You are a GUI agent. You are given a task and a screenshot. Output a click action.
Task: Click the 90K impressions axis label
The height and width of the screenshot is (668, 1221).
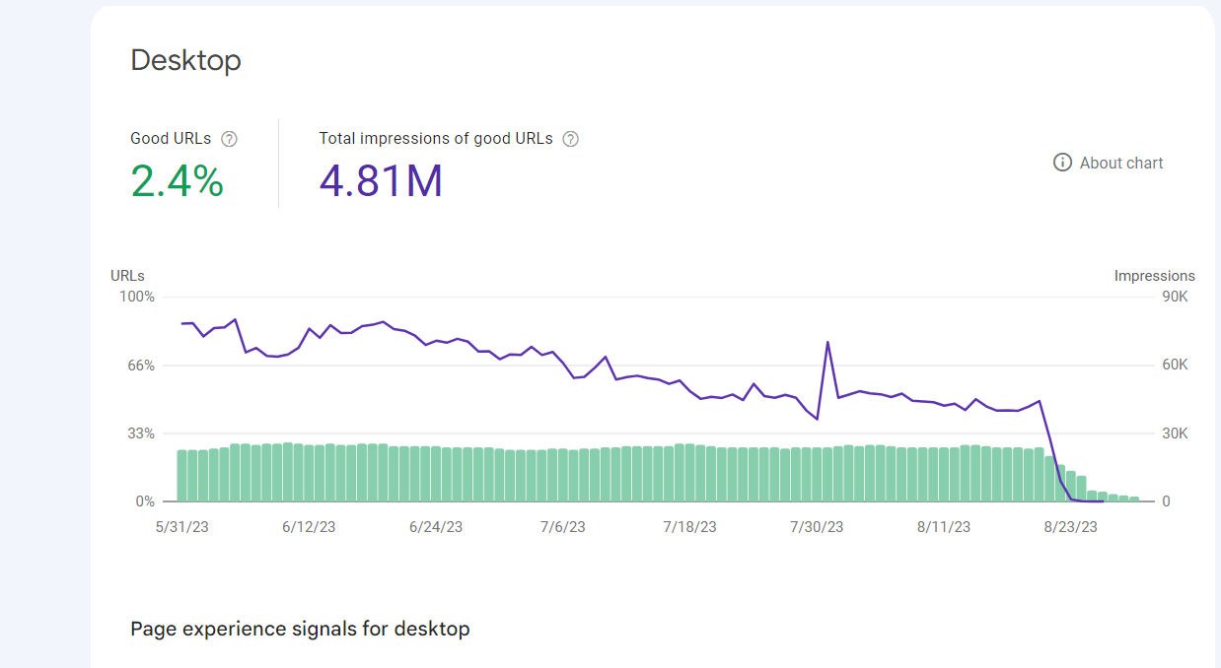[1175, 297]
